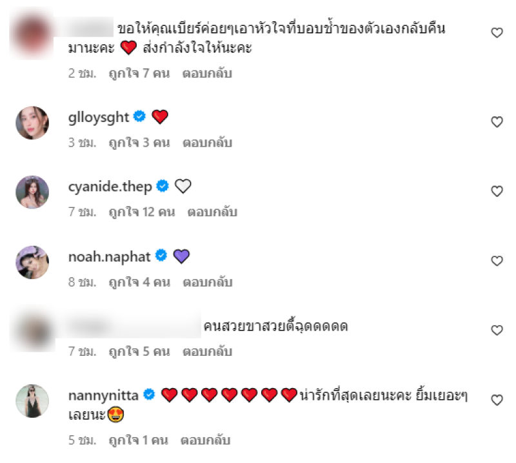
Task: Open noah.naphat profile via username
Action: click(109, 257)
